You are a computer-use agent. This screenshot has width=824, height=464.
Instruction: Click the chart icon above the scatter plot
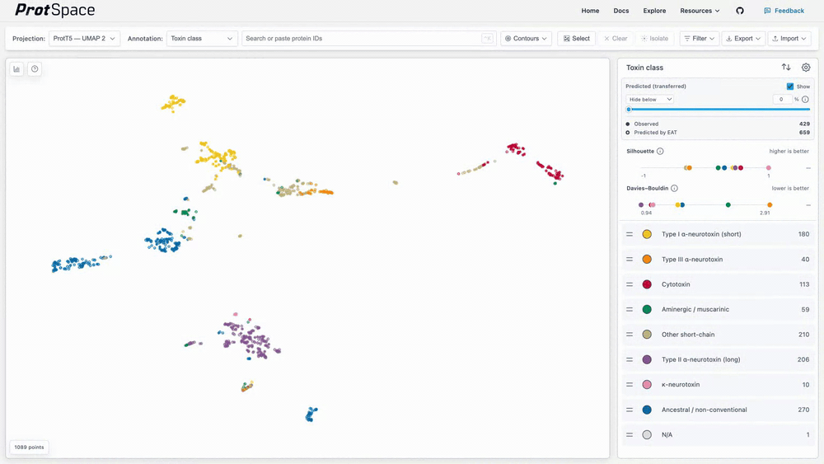[16, 69]
